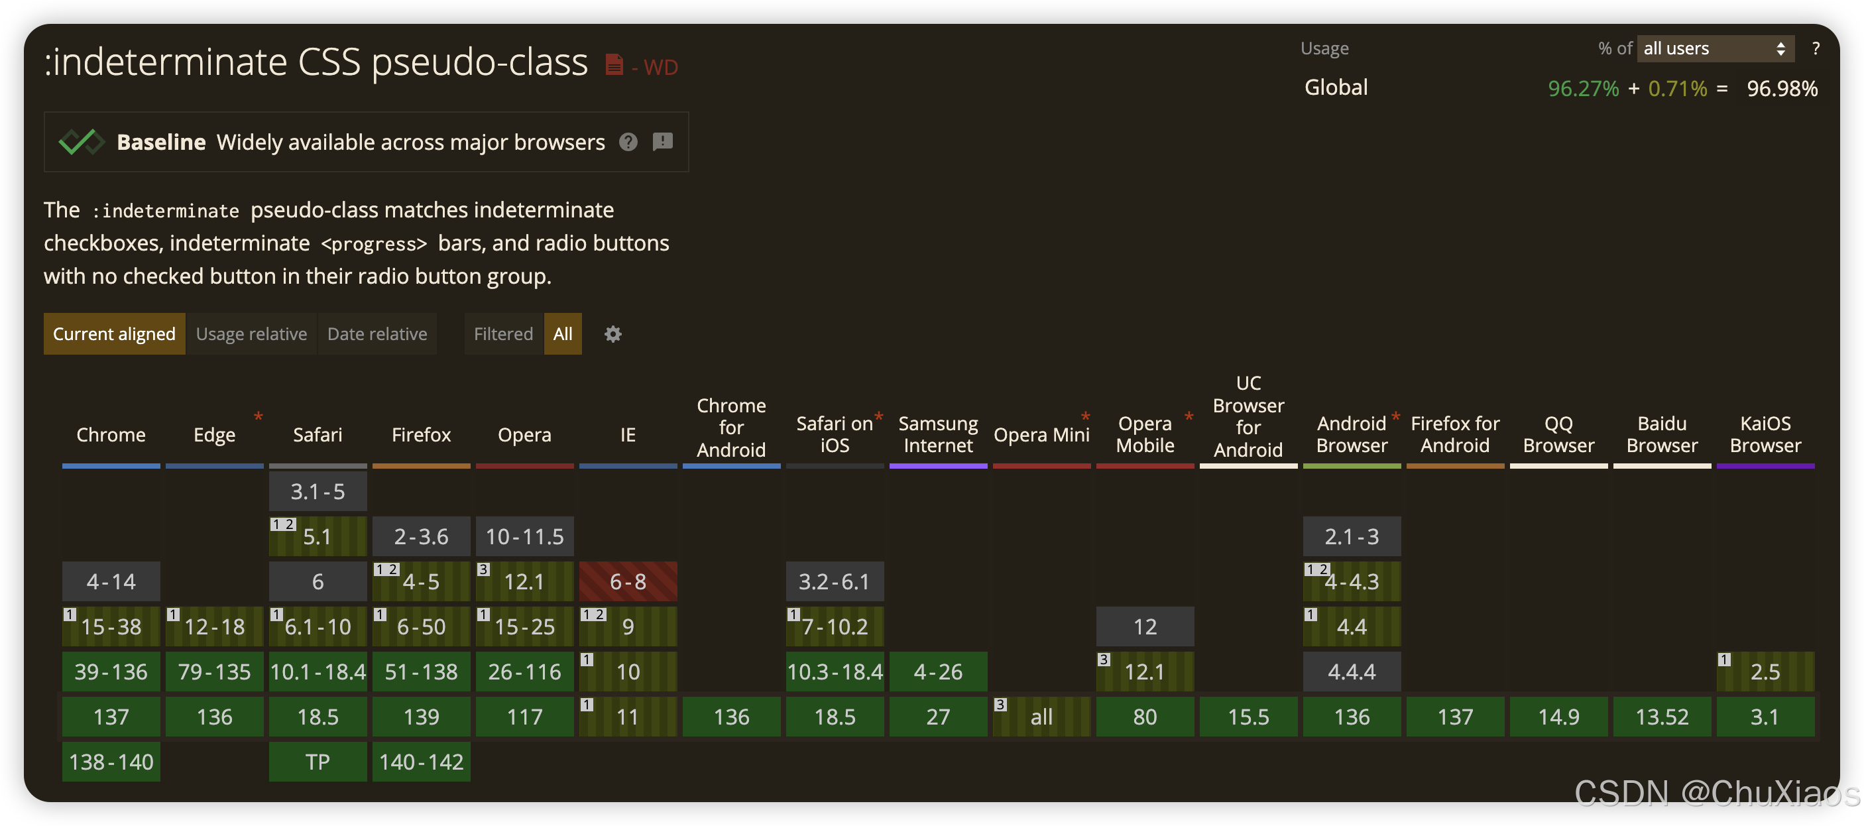Switch to Usage relative view
Image resolution: width=1864 pixels, height=826 pixels.
251,333
